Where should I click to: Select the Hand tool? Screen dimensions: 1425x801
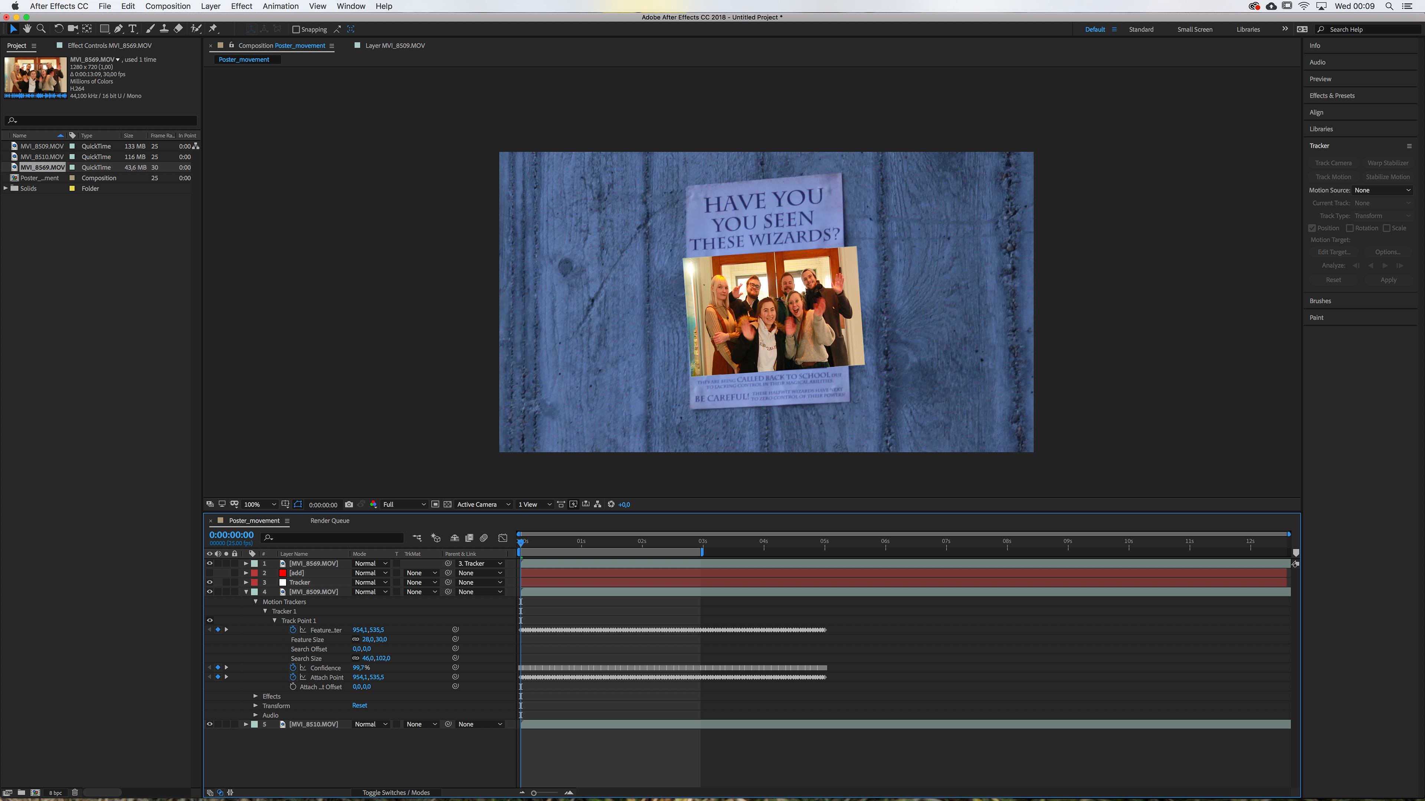pyautogui.click(x=27, y=29)
